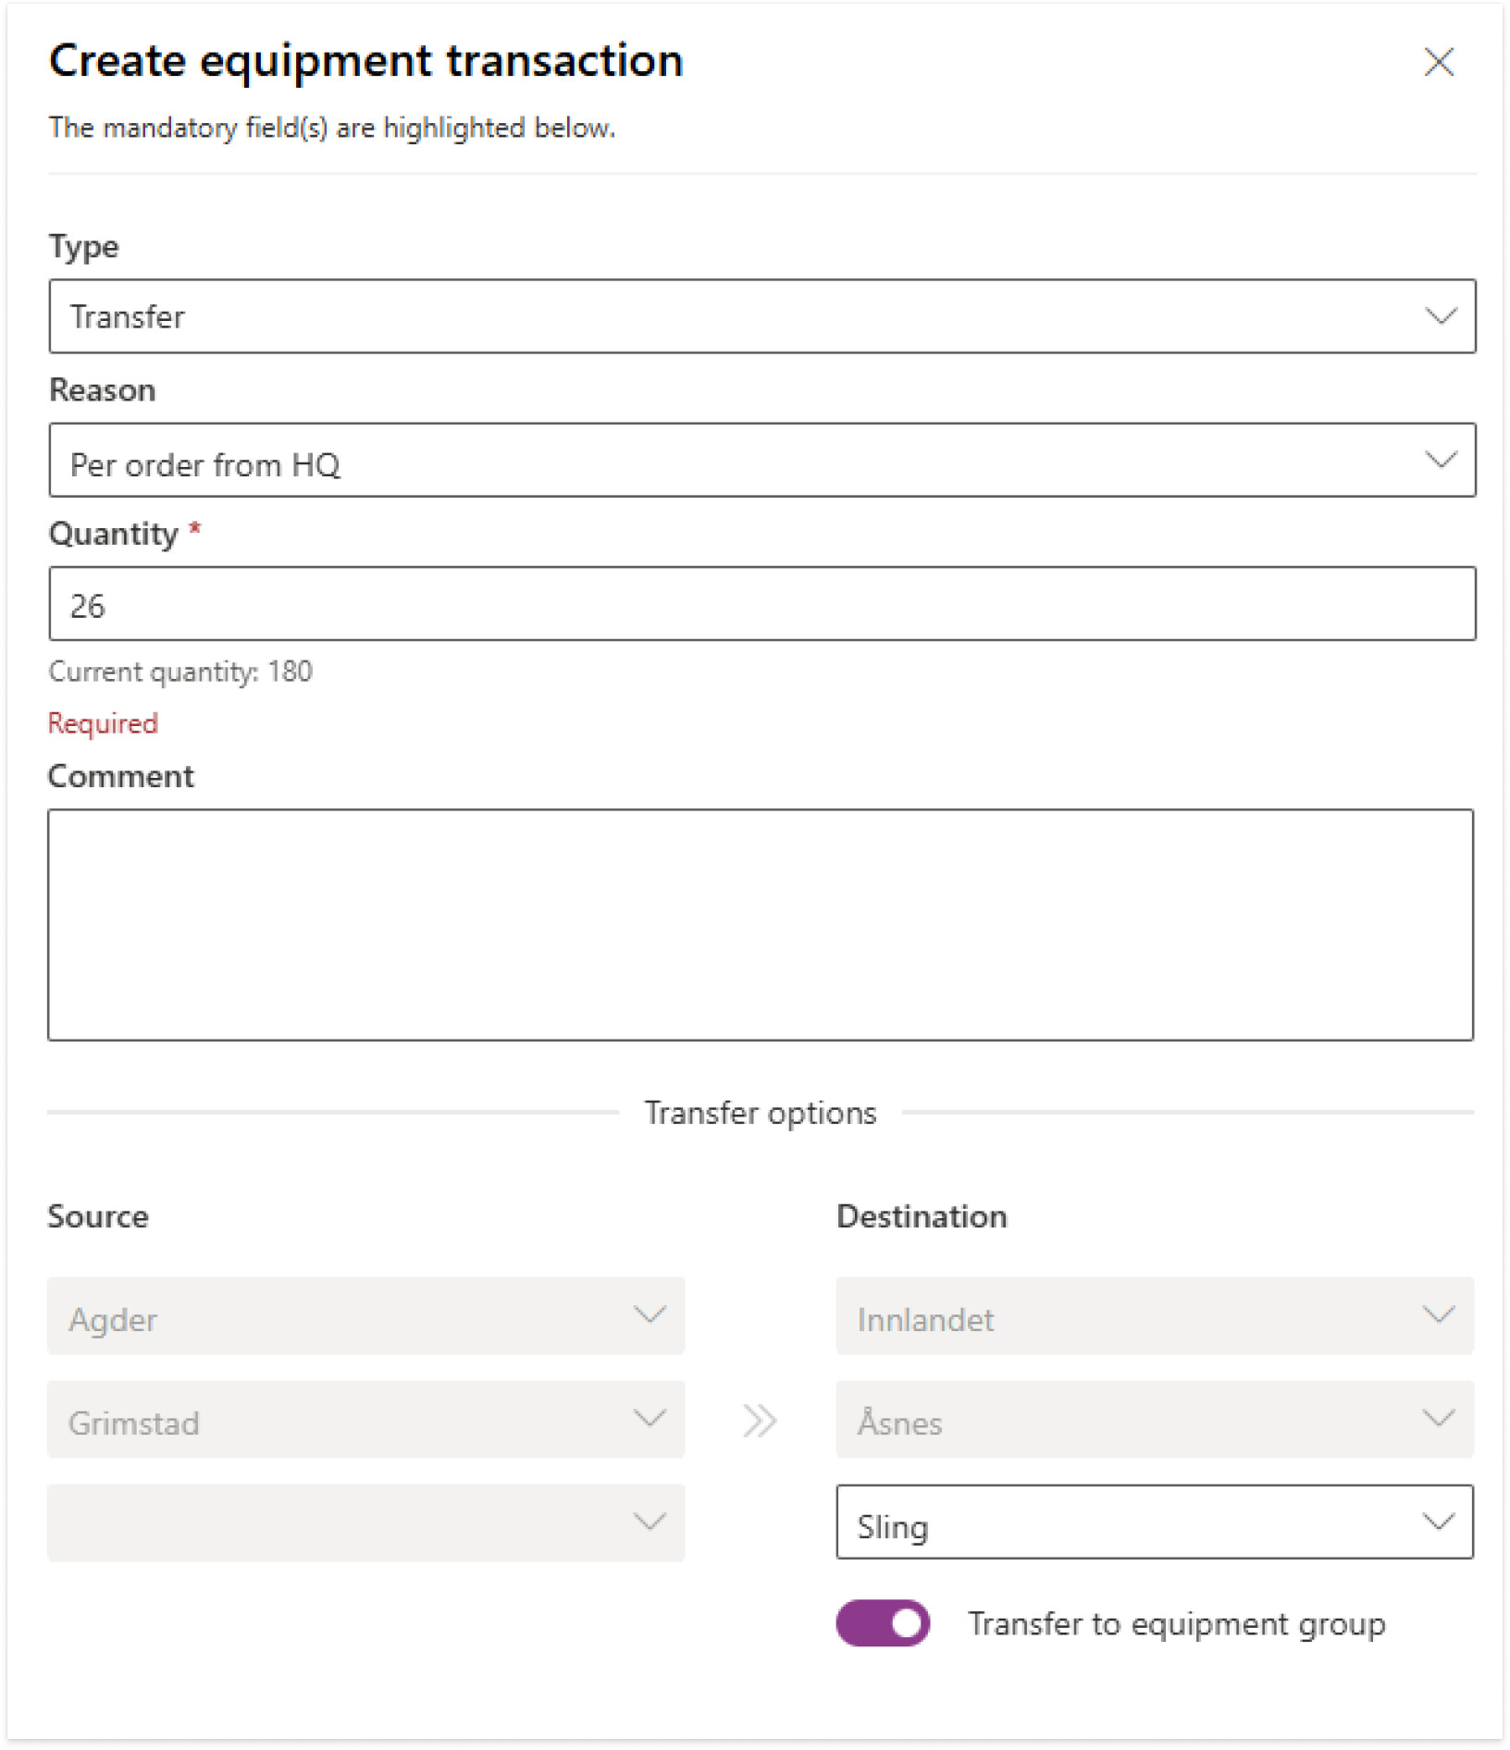This screenshot has width=1510, height=1750.
Task: Click the Quantity input field
Action: tap(761, 604)
